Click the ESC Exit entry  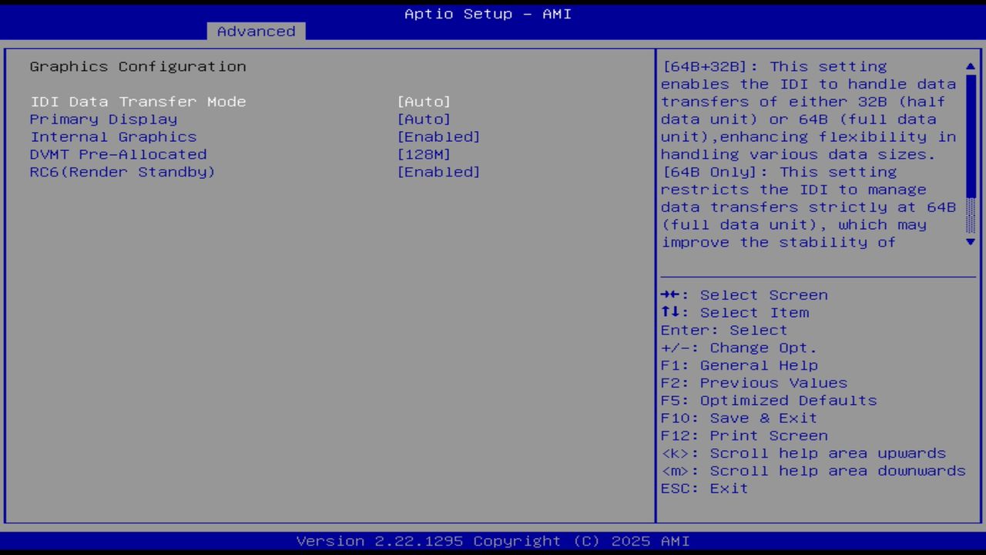[704, 488]
